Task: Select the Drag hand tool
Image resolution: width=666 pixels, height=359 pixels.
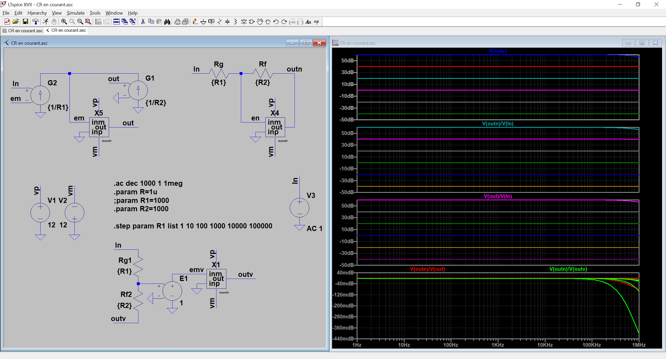Action: coord(268,22)
